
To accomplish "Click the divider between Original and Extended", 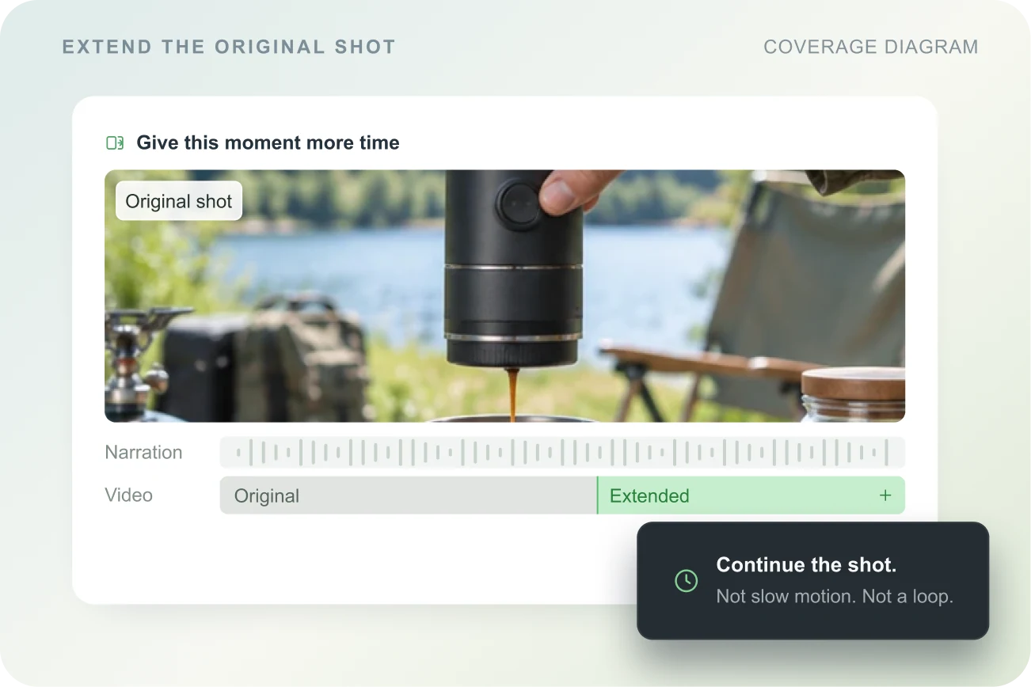I will pyautogui.click(x=597, y=495).
